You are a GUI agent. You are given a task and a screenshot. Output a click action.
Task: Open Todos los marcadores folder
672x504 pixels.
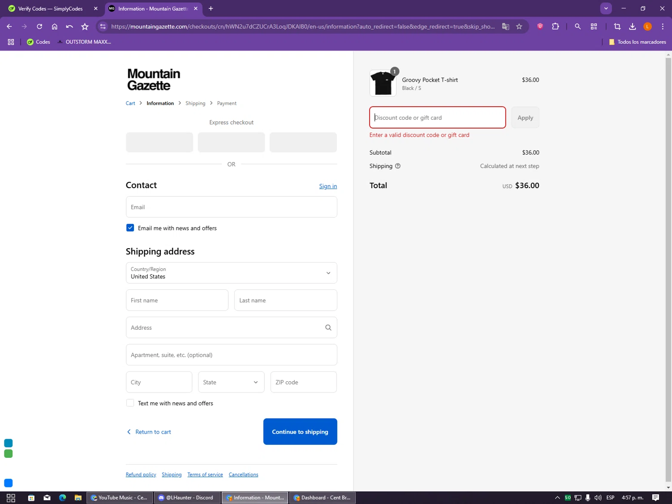click(638, 42)
